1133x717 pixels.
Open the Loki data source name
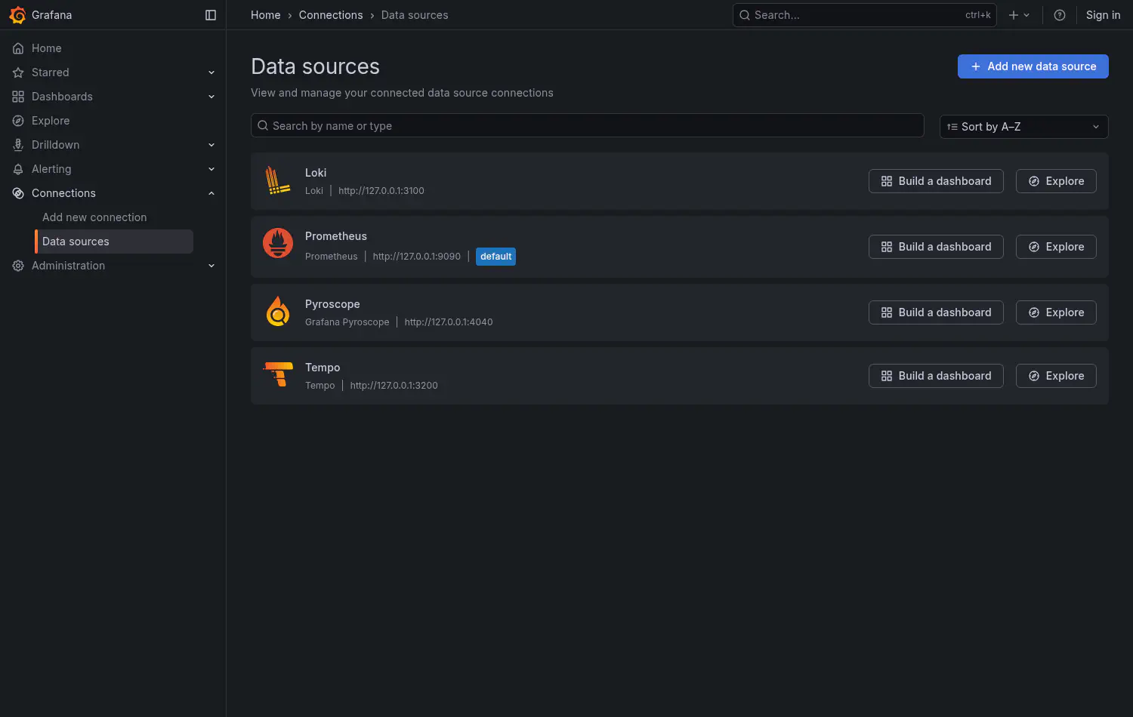point(316,173)
